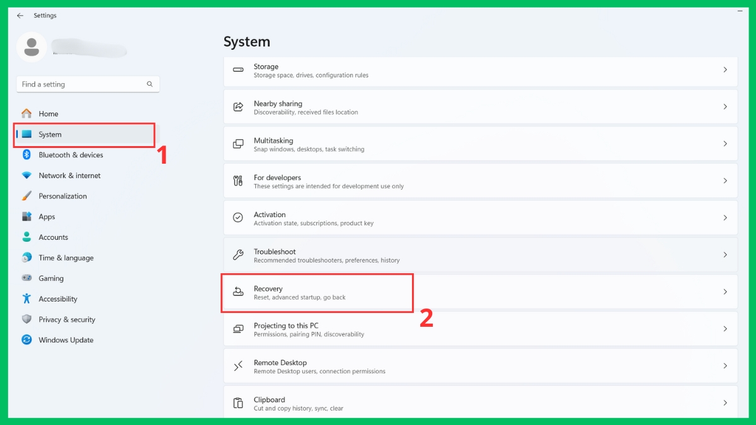Click the Projecting to this PC icon
Screen dimensions: 756x425
click(x=238, y=329)
